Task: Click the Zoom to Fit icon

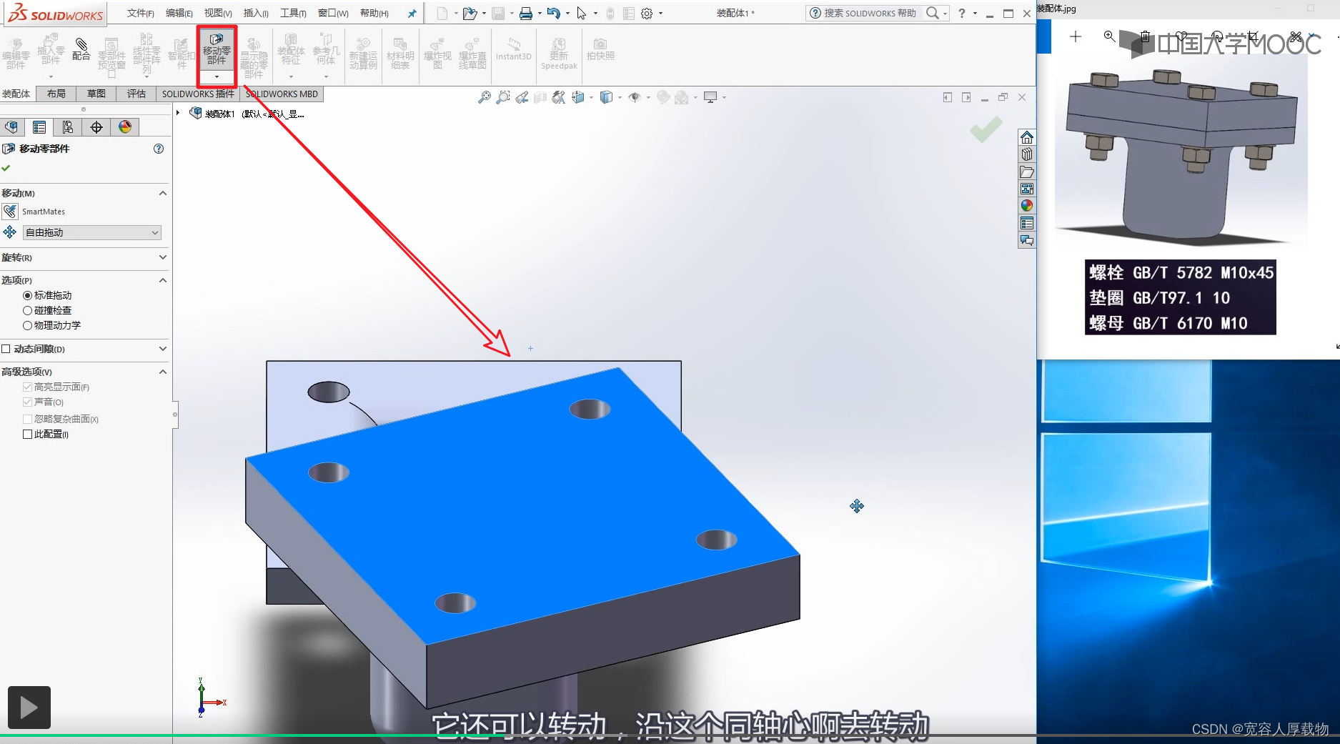Action: tap(485, 97)
